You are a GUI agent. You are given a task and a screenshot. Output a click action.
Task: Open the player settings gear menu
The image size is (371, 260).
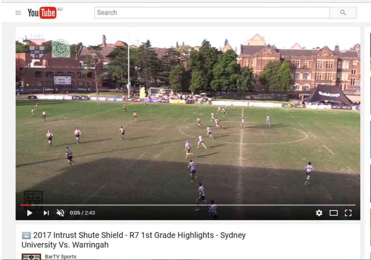pos(319,213)
